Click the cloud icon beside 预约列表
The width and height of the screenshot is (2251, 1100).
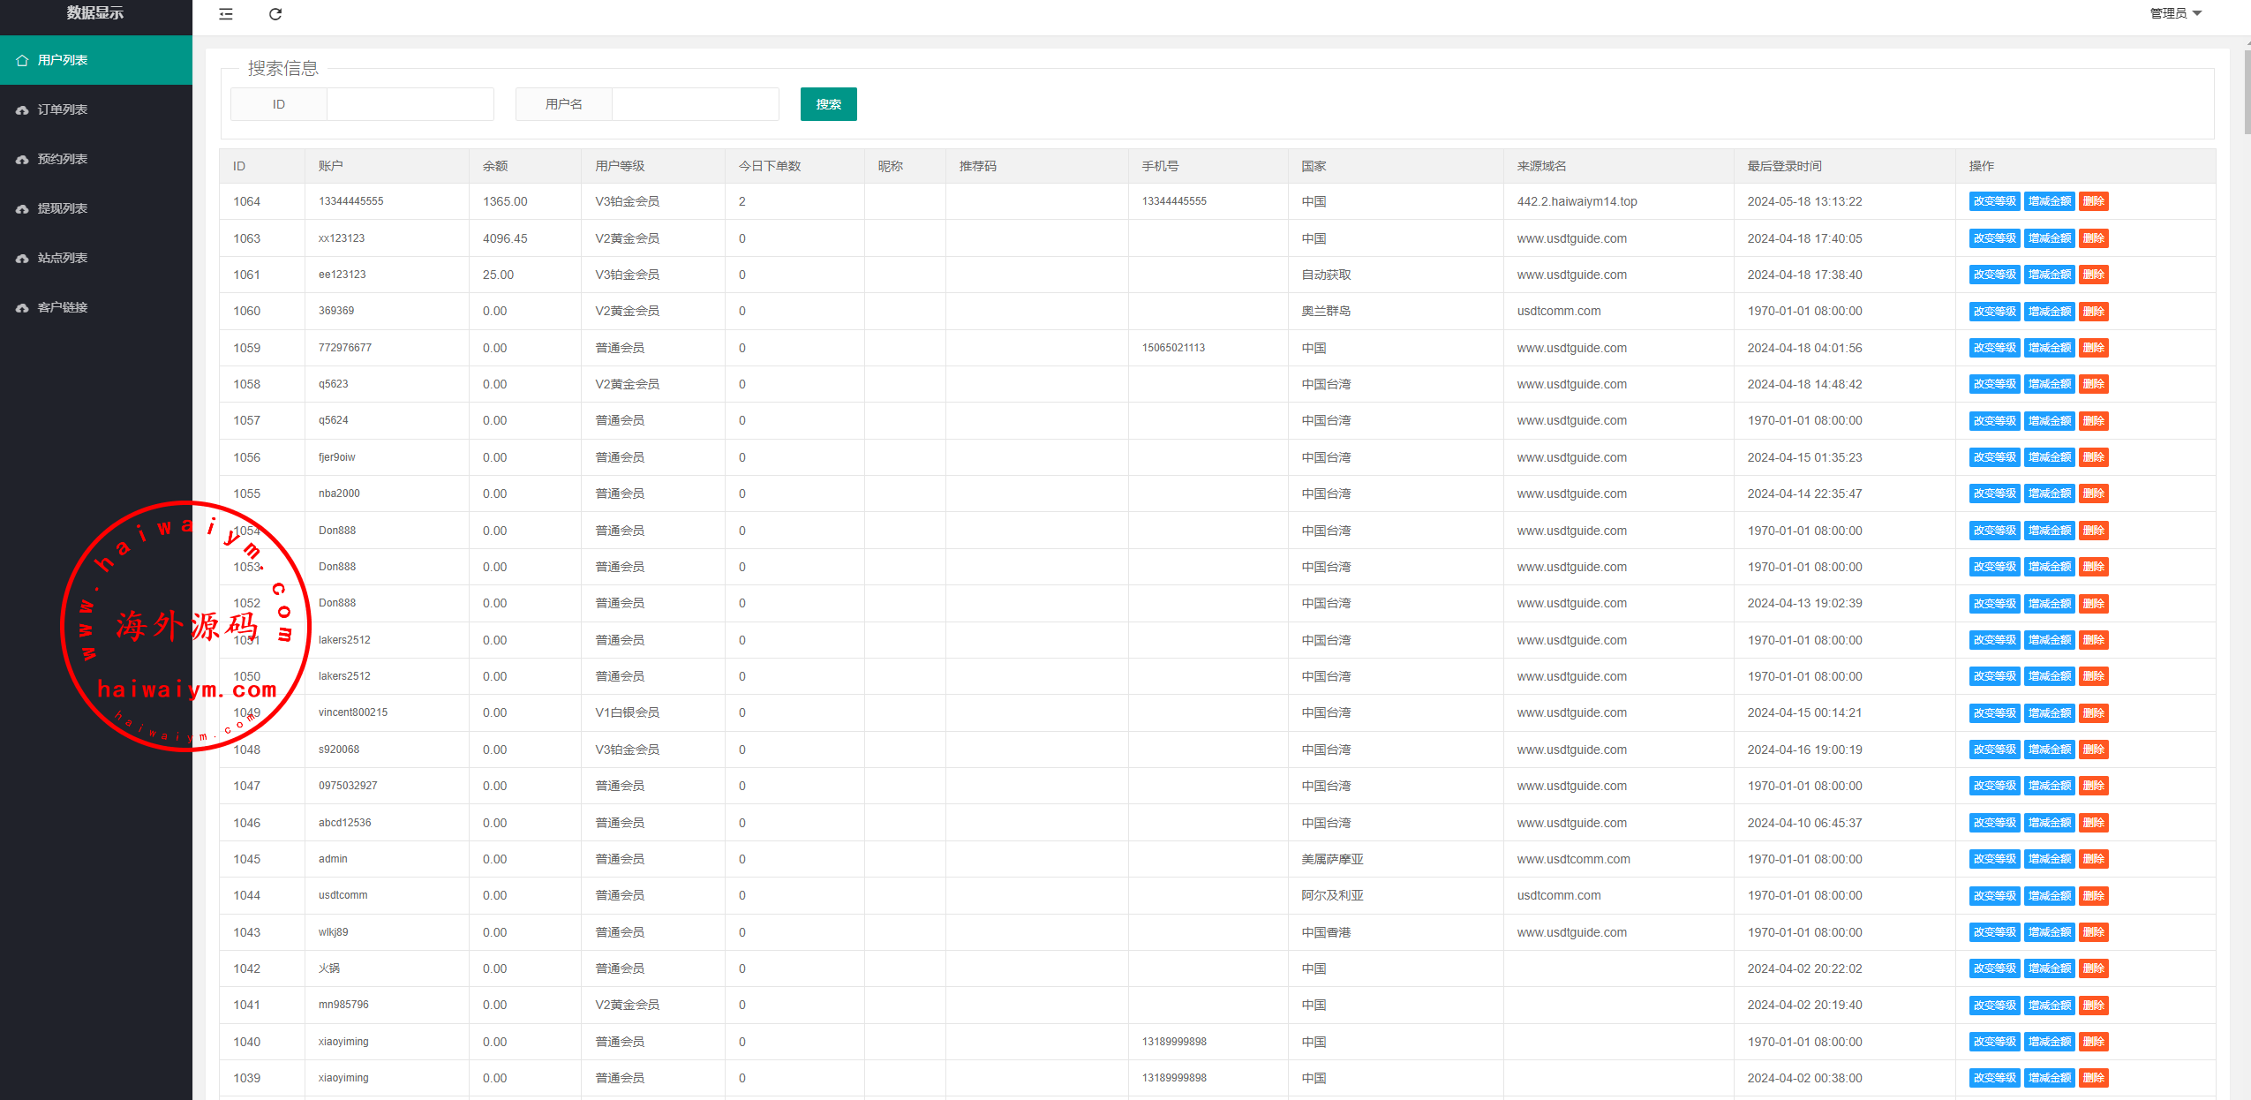click(x=22, y=159)
